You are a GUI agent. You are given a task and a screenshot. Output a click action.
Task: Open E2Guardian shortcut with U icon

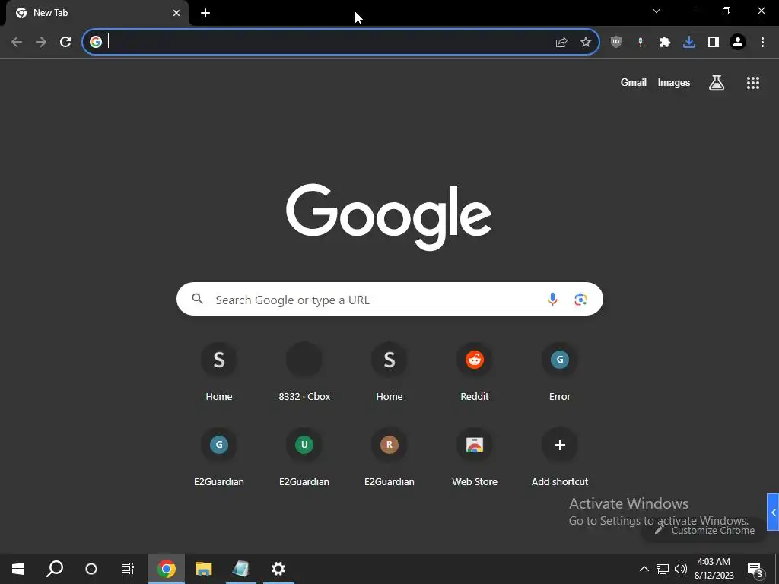point(304,457)
